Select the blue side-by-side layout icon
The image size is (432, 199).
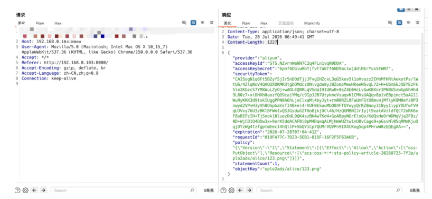[401, 9]
